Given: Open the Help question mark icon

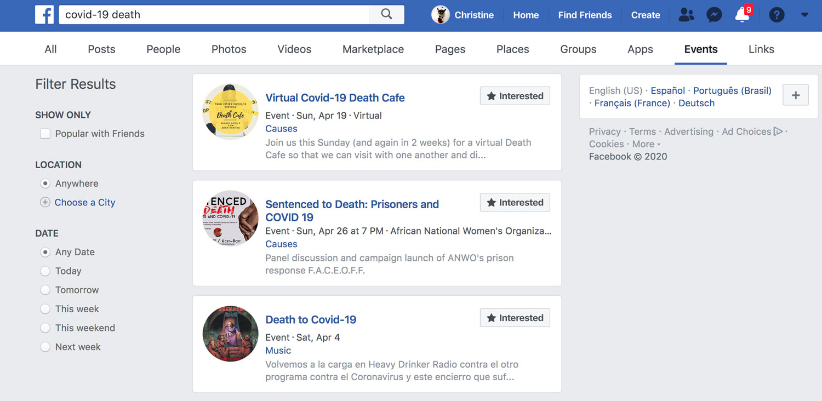Looking at the screenshot, I should [777, 15].
